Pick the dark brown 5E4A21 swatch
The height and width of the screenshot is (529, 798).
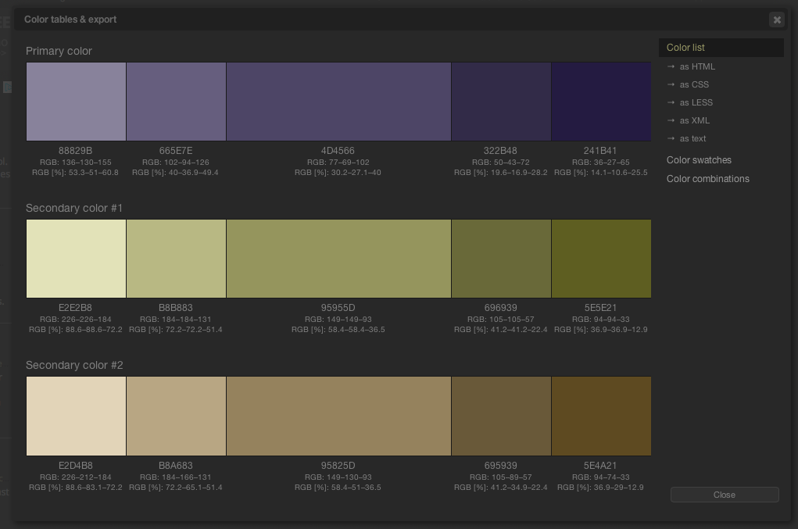(601, 416)
